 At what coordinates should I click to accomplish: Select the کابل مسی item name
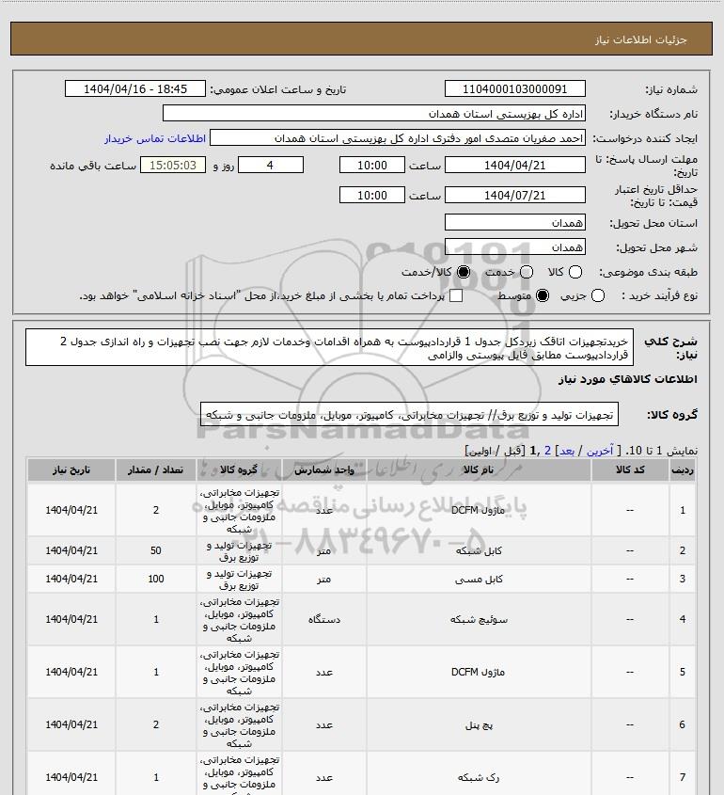pos(479,579)
